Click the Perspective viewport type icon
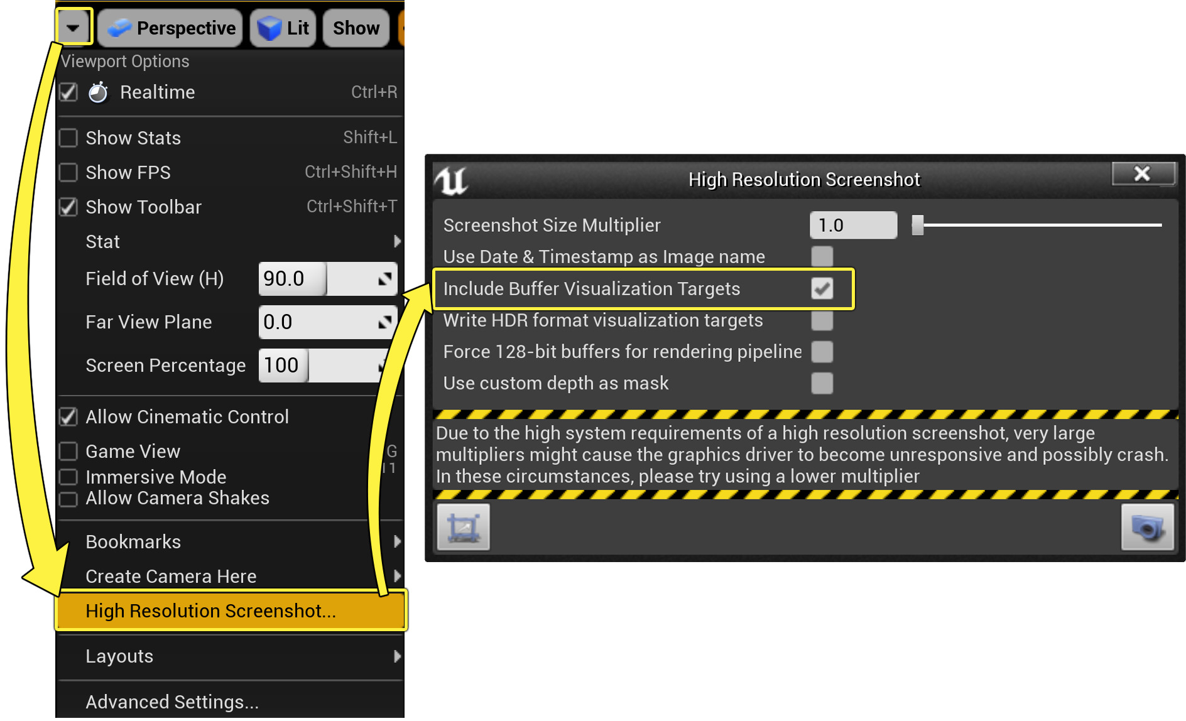This screenshot has width=1186, height=721. pyautogui.click(x=119, y=28)
